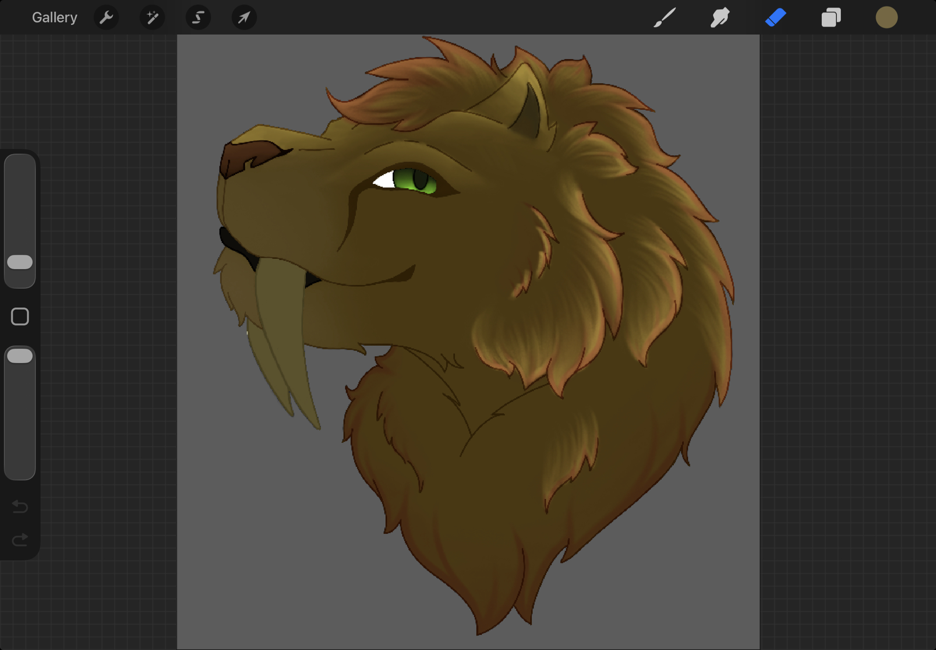Open the Adjustments magic wand menu
The width and height of the screenshot is (936, 650).
click(152, 18)
